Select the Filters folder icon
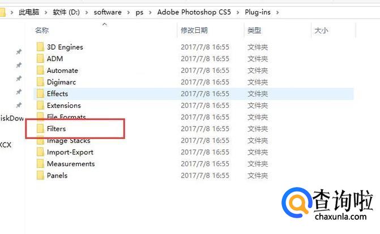 [40, 129]
